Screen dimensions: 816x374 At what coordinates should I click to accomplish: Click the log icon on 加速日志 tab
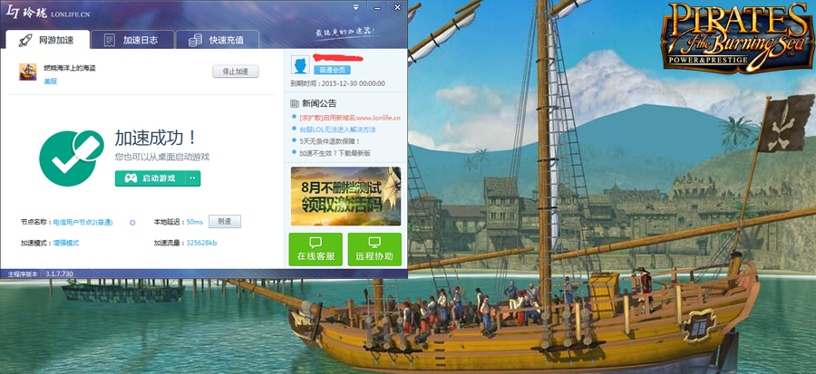(110, 41)
